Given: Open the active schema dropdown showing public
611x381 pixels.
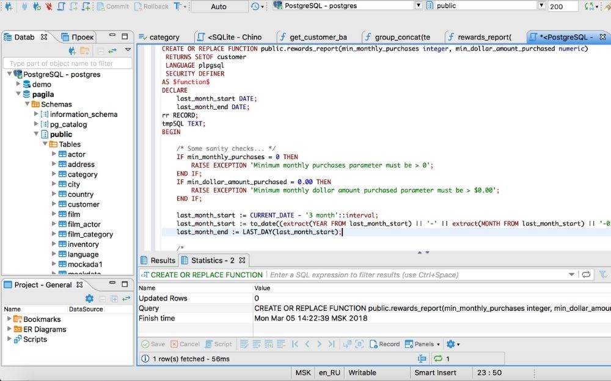Looking at the screenshot, I should click(543, 5).
